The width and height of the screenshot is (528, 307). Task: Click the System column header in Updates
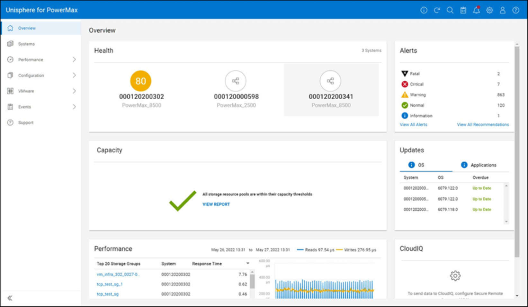coord(411,177)
